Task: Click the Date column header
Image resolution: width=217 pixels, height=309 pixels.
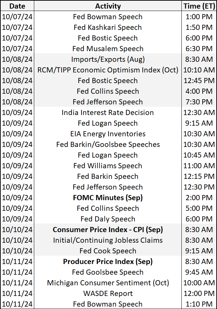Action: point(17,6)
